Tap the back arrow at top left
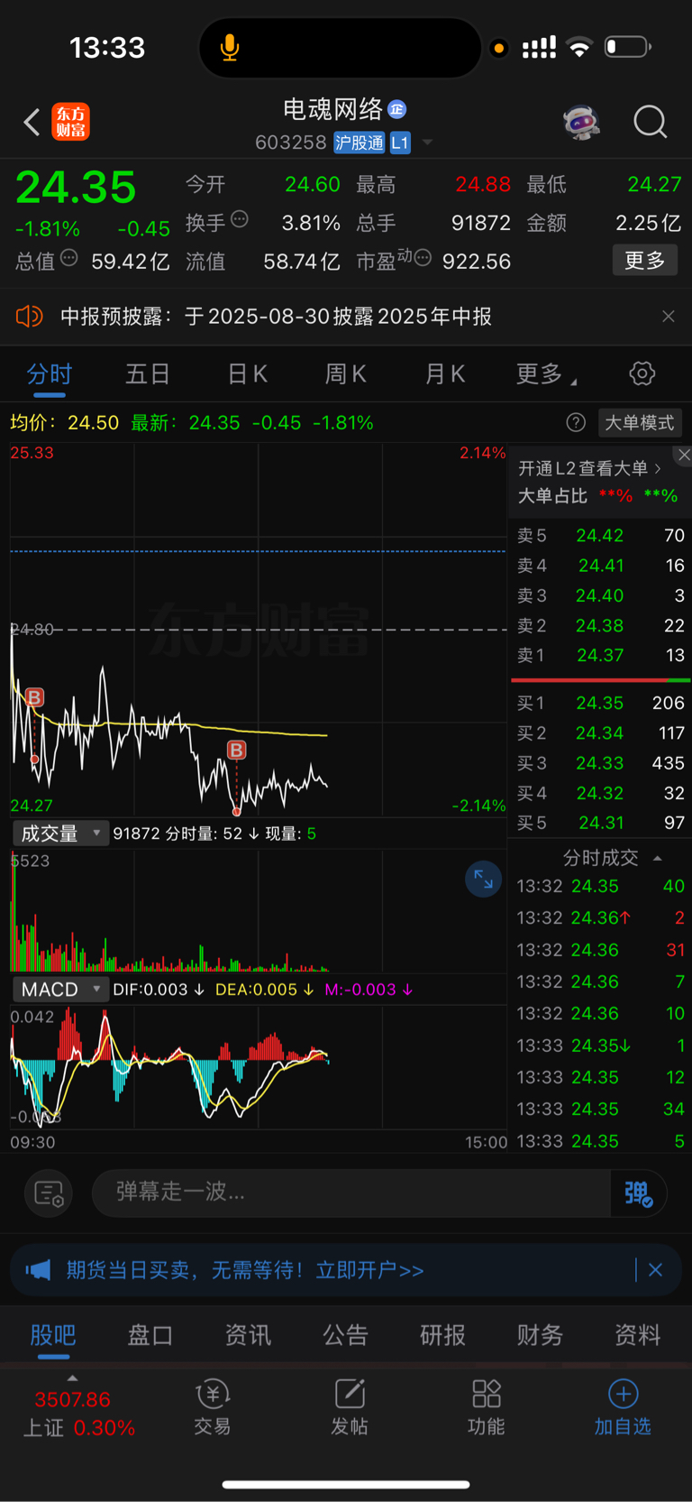This screenshot has width=692, height=1502. click(x=32, y=122)
